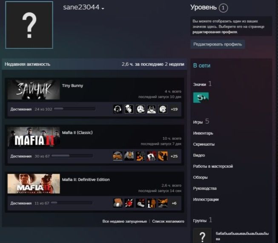Image resolution: width=278 pixels, height=243 pixels.
Task: Click Mafia II Classic car achievement icon
Action: click(x=118, y=156)
